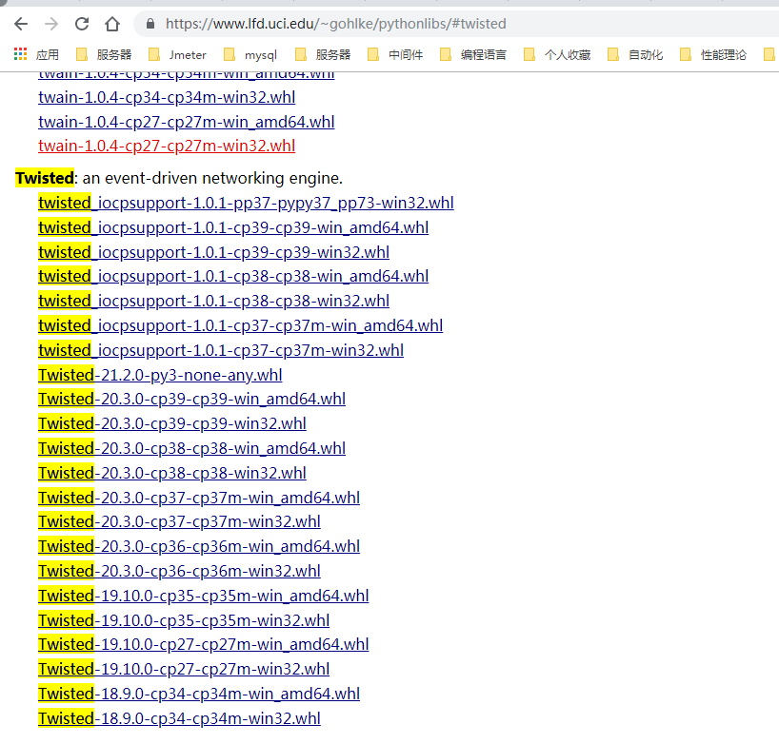Download Twisted-18.9.0 cp34m win32 wheel
Screen dimensions: 779x744
[x=179, y=718]
